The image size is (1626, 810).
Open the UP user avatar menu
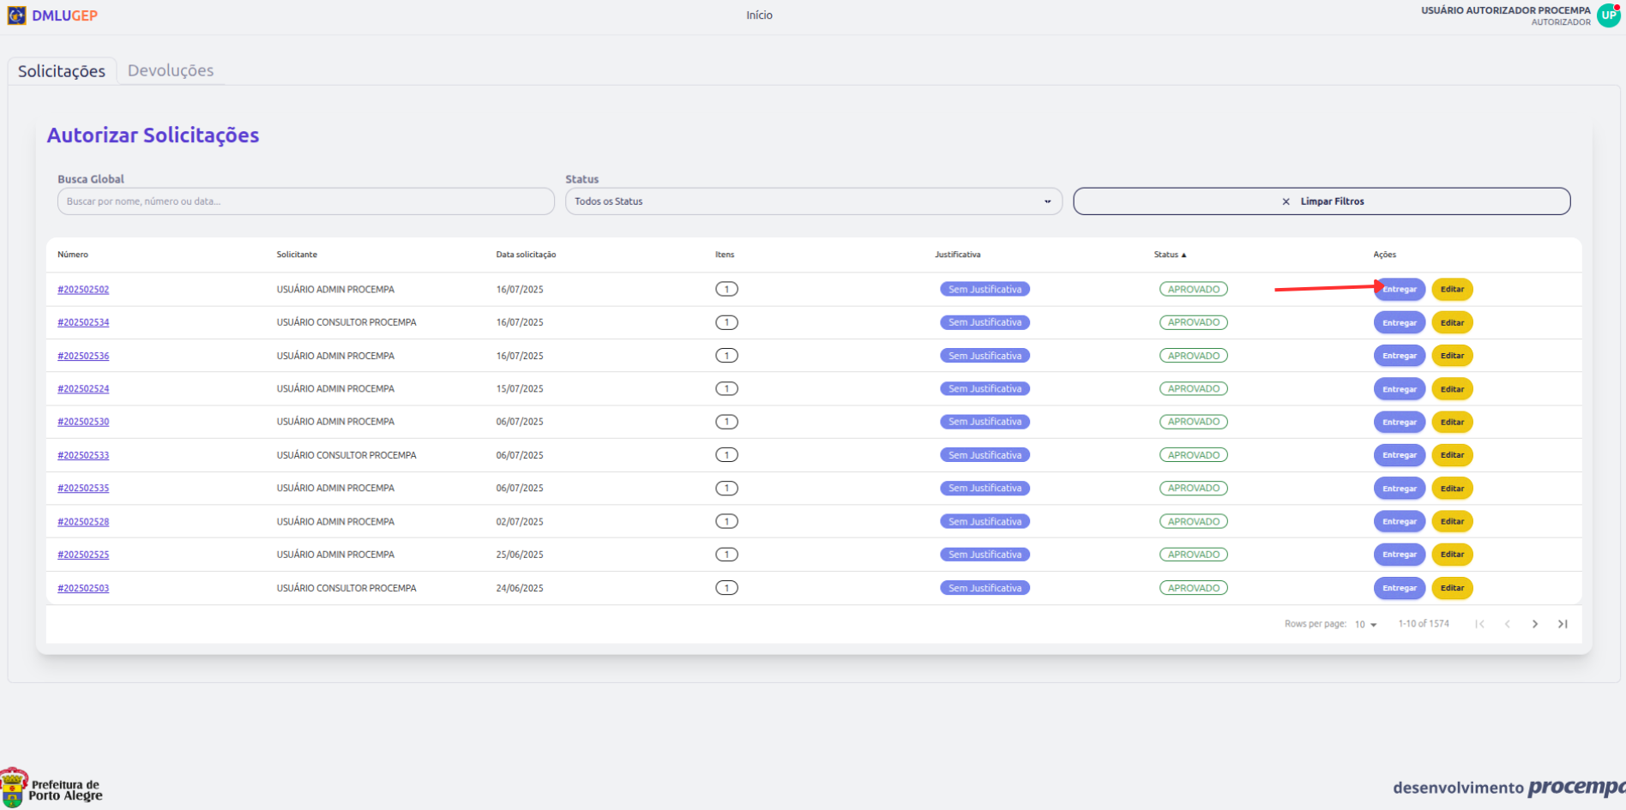click(1608, 15)
